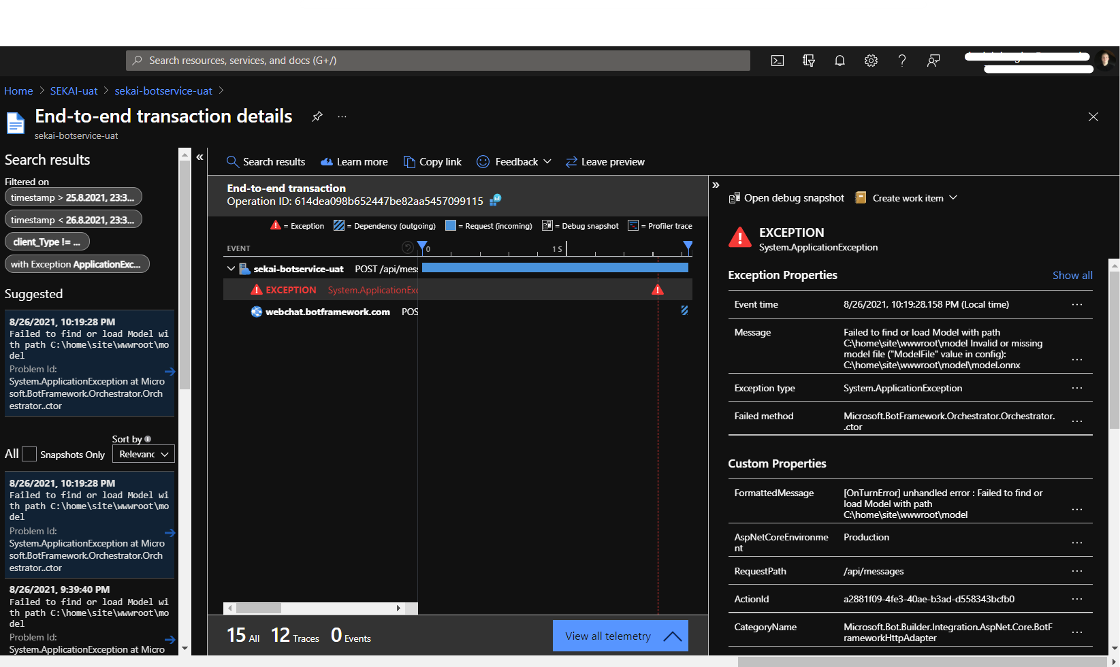
Task: Open the Help question mark pane
Action: click(x=902, y=61)
